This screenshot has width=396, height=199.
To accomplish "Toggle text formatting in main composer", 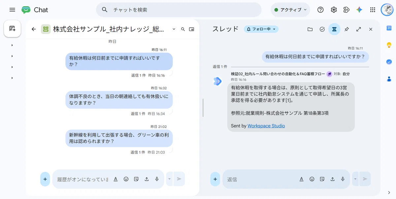I will click(116, 179).
